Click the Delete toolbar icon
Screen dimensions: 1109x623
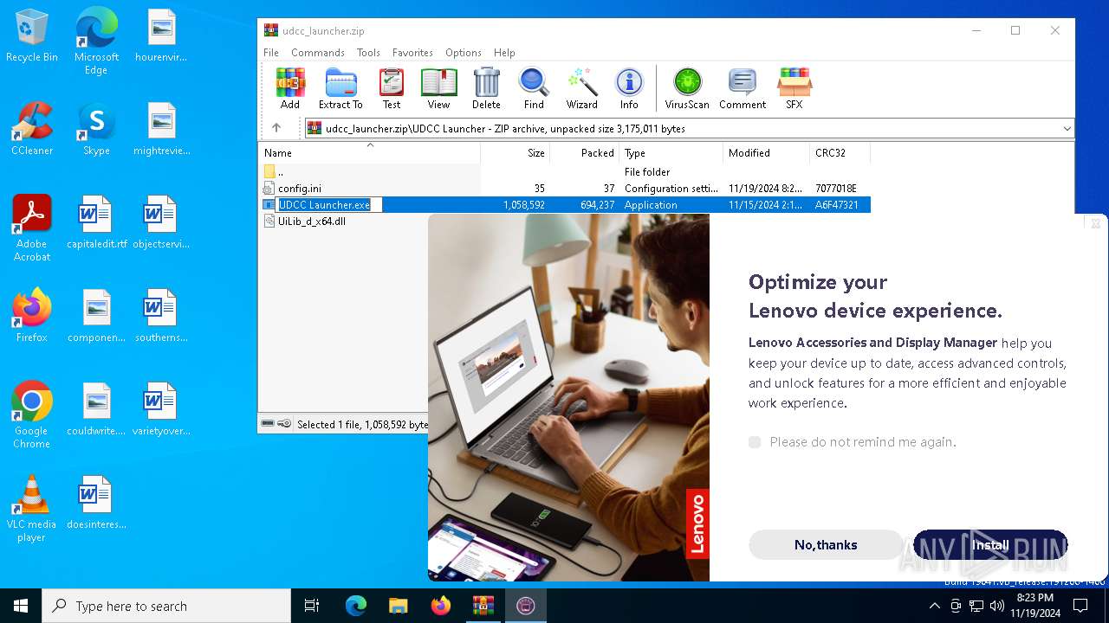point(486,88)
